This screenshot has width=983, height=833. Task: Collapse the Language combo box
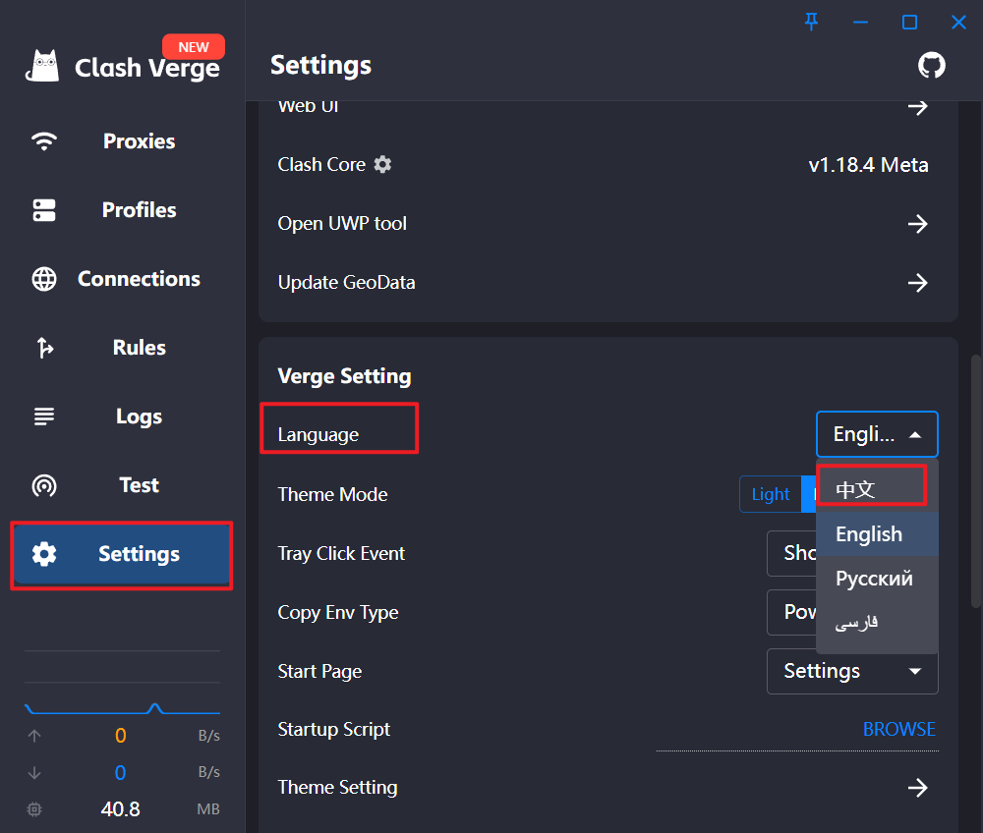point(877,434)
